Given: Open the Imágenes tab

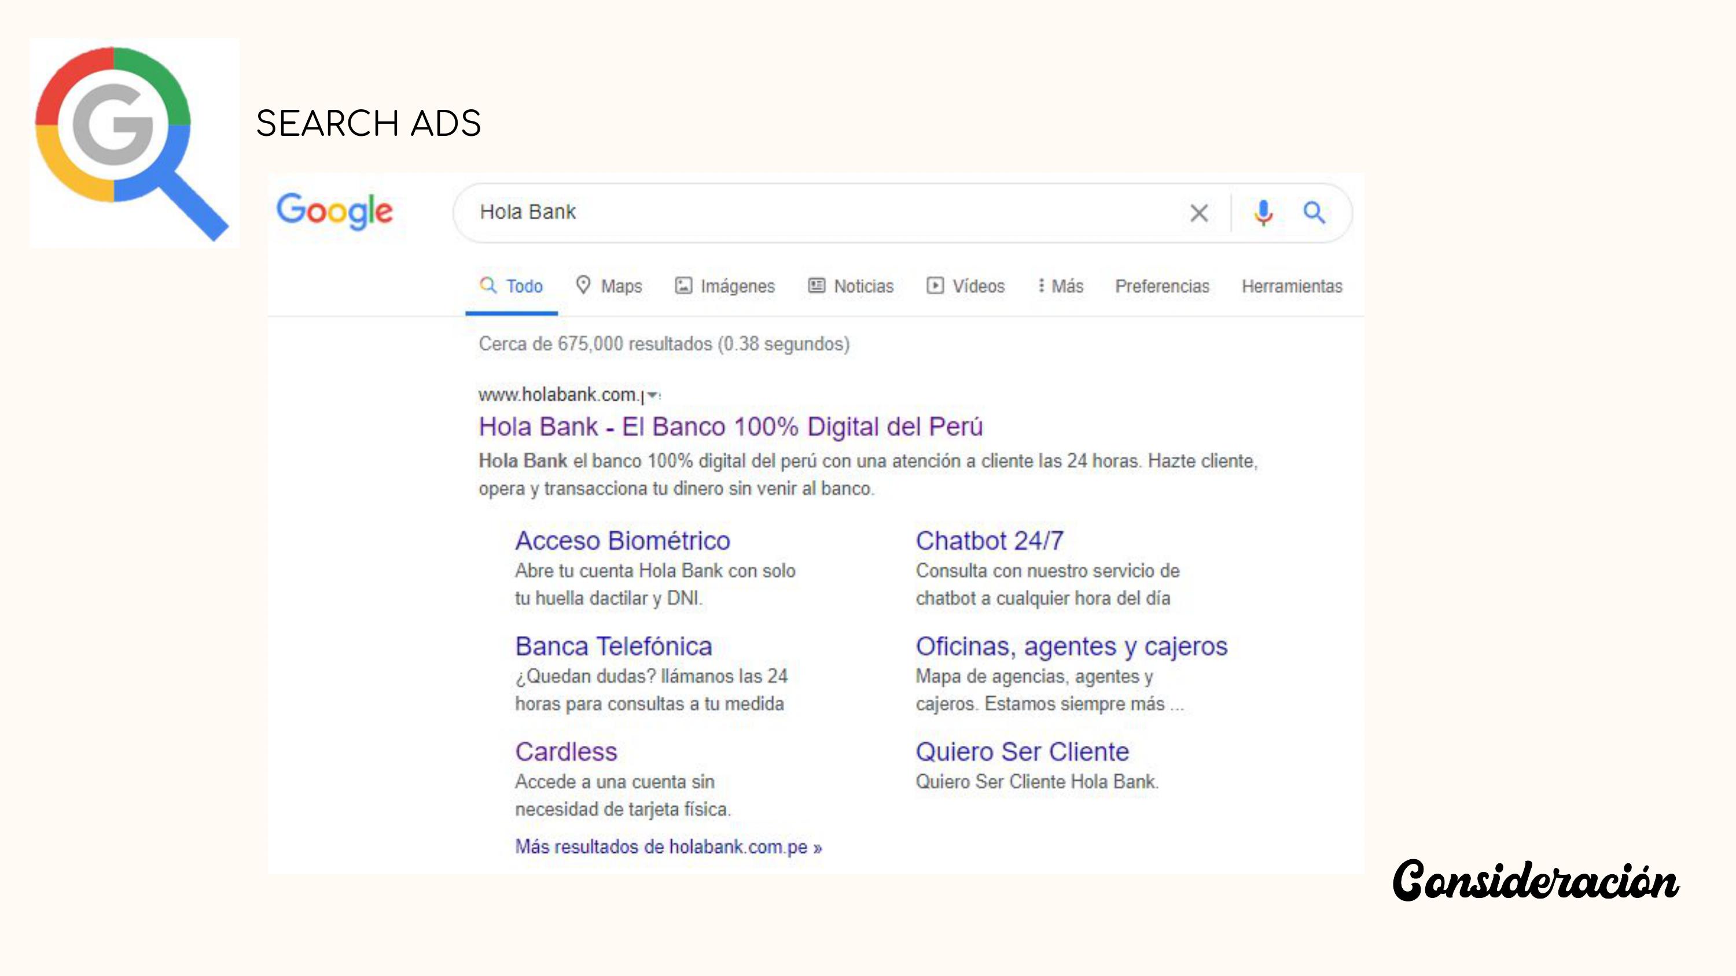Looking at the screenshot, I should 725,286.
